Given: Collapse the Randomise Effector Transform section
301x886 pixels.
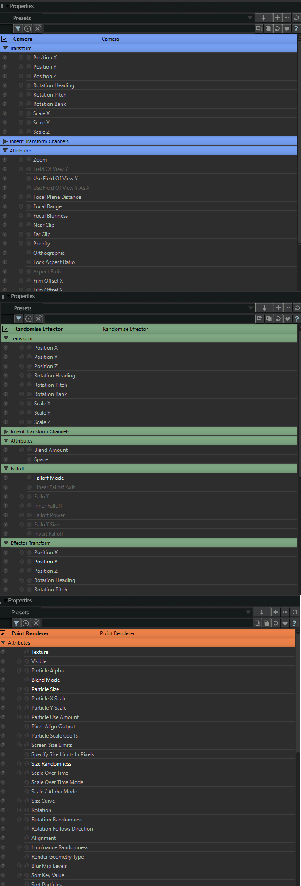Looking at the screenshot, I should click(x=6, y=338).
